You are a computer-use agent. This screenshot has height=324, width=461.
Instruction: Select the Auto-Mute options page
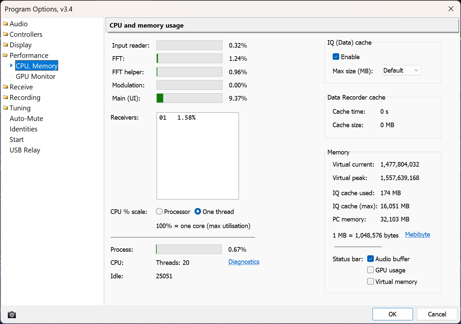tap(26, 119)
